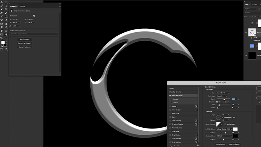Select the Blur droplet tool
The width and height of the screenshot is (261, 147).
click(x=6, y=24)
